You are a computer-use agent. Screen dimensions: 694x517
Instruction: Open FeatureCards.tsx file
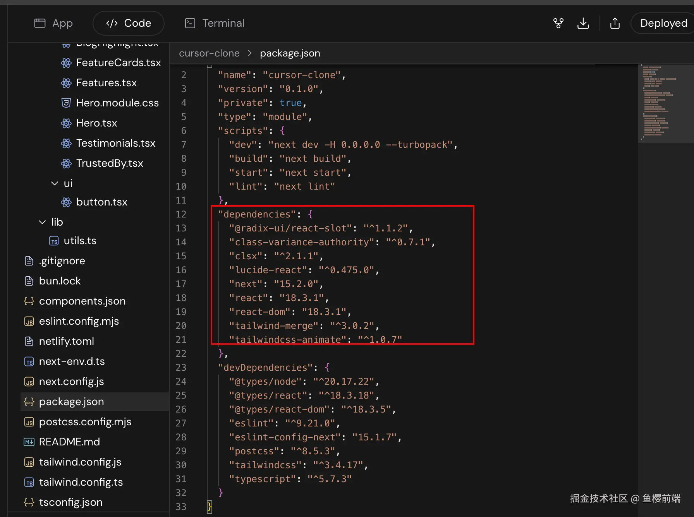tap(119, 63)
